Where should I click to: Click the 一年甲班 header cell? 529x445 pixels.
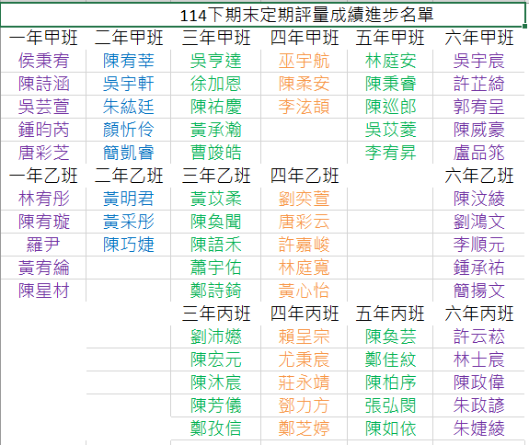tap(43, 38)
